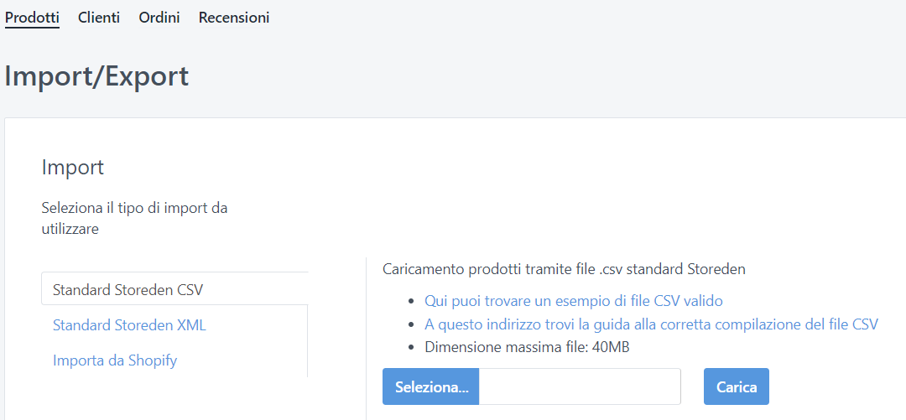Open the example valid CSV file link

click(574, 300)
